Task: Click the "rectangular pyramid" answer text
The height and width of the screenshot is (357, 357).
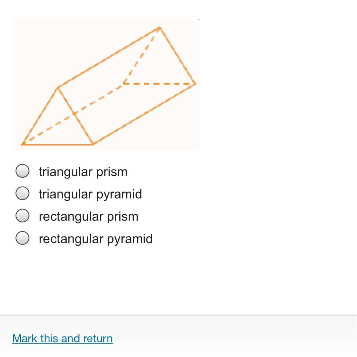Action: (x=96, y=239)
